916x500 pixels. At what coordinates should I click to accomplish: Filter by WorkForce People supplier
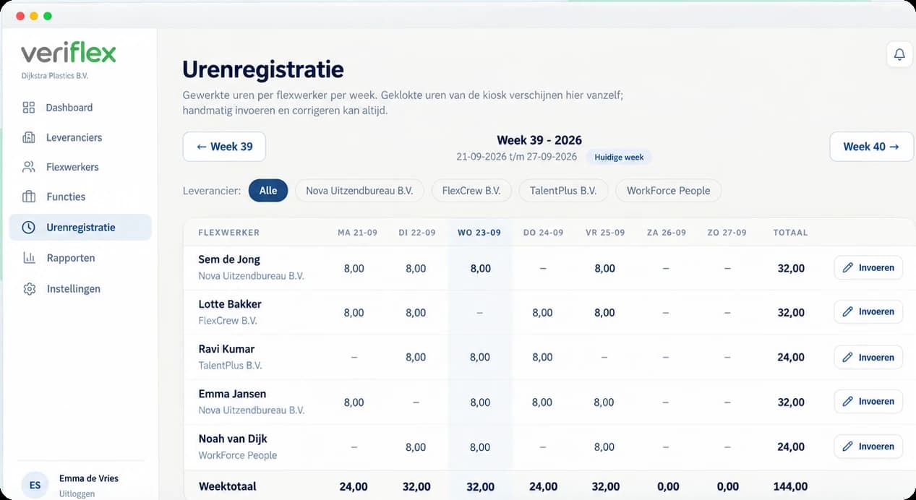668,191
